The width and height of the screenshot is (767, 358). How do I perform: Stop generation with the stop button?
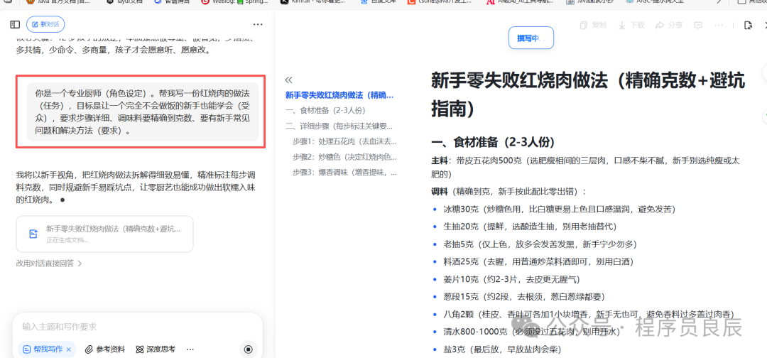pyautogui.click(x=248, y=349)
